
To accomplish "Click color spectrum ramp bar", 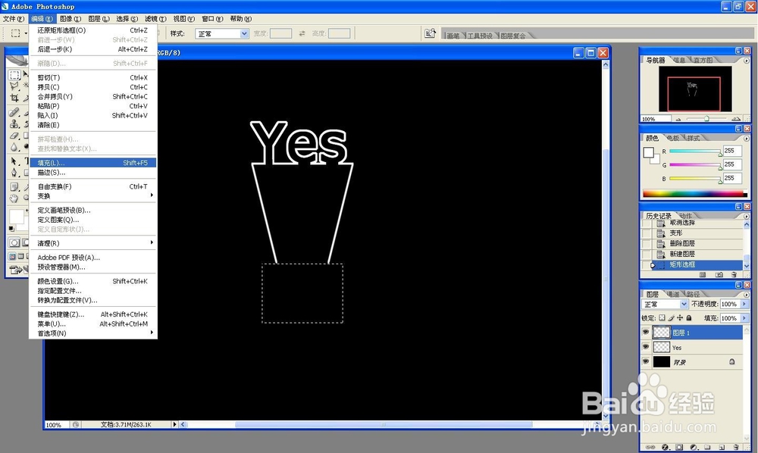I will (694, 194).
